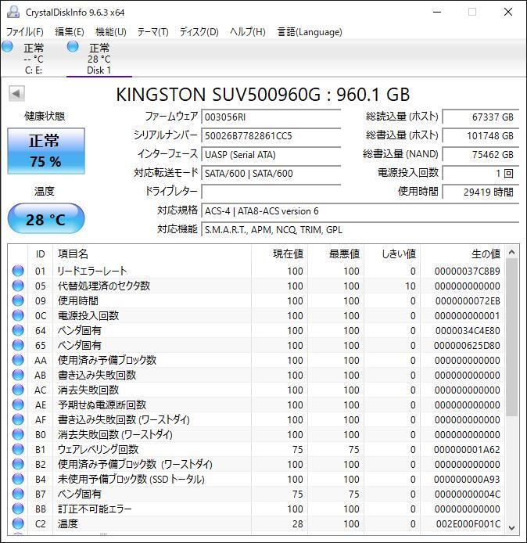The height and width of the screenshot is (543, 527).
Task: Click the standard field ACS-4 | ATA8-ACS version 6
Action: (360, 211)
